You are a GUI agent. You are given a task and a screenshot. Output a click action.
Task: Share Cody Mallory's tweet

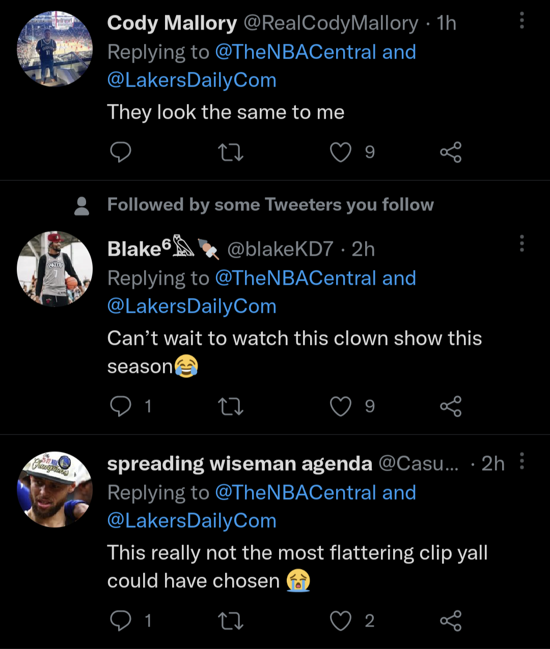tap(451, 152)
